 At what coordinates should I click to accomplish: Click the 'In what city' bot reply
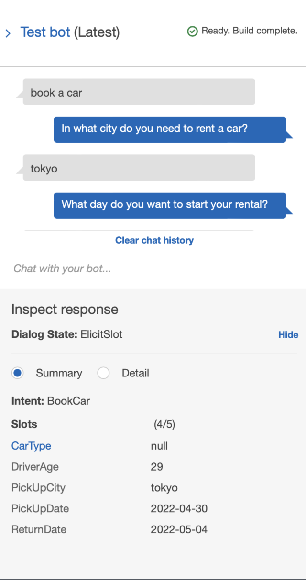point(170,129)
